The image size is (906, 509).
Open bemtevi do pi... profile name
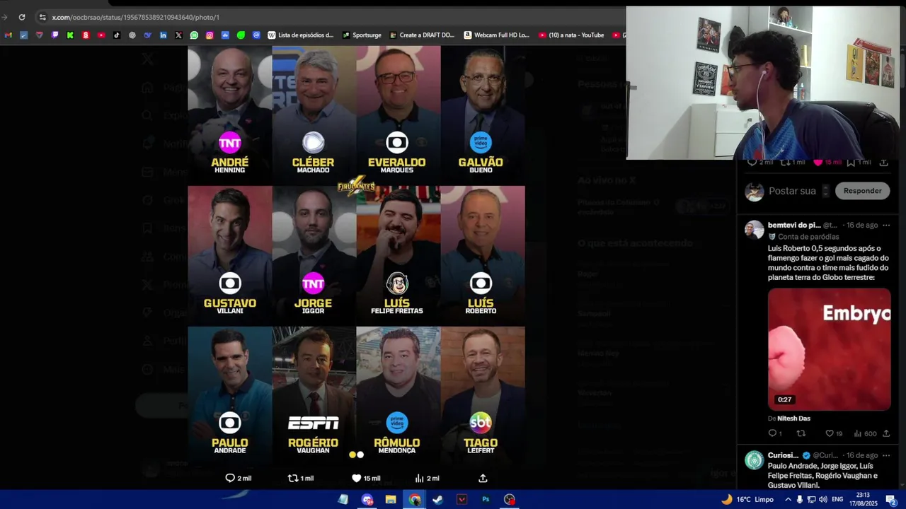click(x=794, y=226)
